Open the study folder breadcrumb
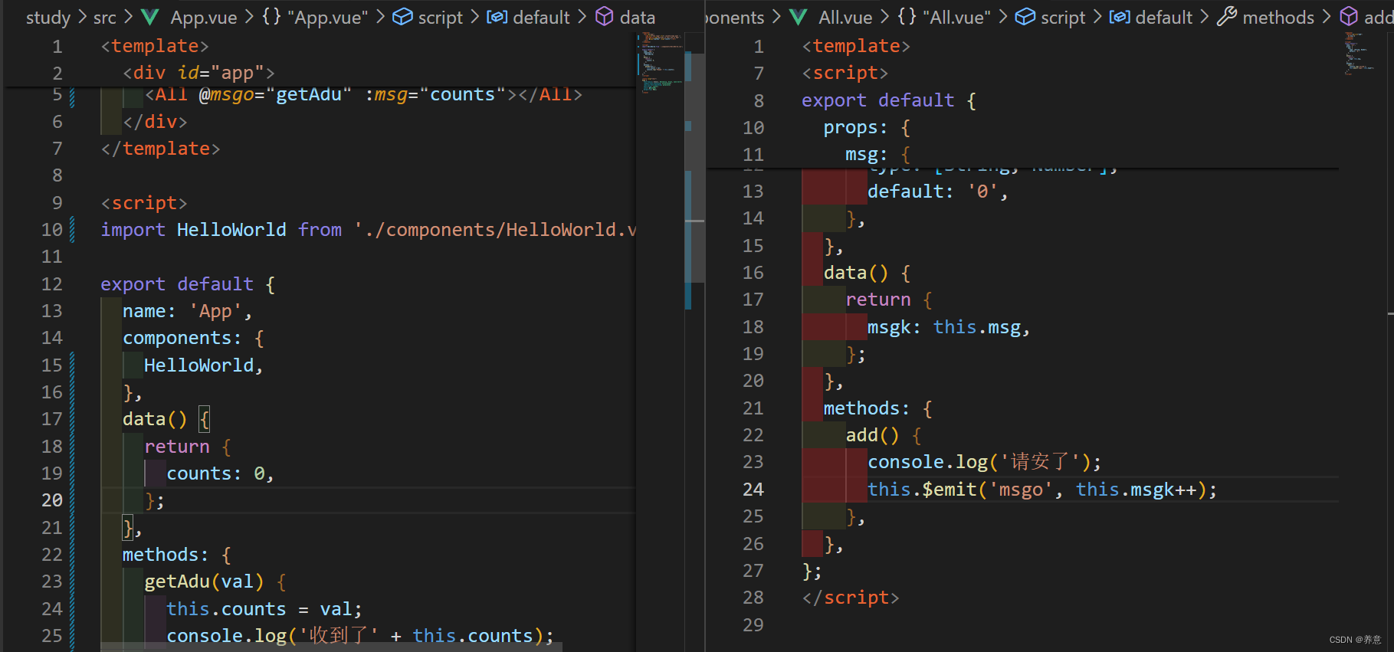This screenshot has height=652, width=1394. click(x=48, y=17)
